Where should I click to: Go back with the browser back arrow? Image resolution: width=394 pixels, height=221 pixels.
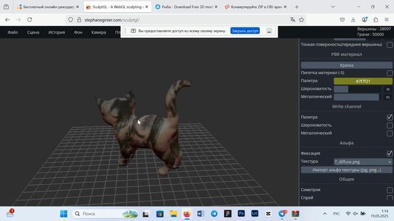click(7, 20)
